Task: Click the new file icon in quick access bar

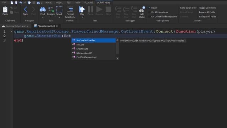Action: [12, 2]
